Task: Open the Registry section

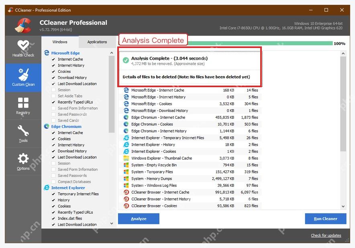Action: coord(23,106)
